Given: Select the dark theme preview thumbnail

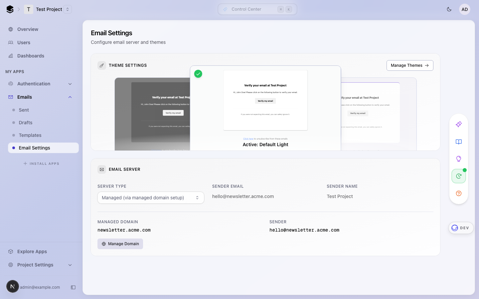Looking at the screenshot, I should [152, 114].
